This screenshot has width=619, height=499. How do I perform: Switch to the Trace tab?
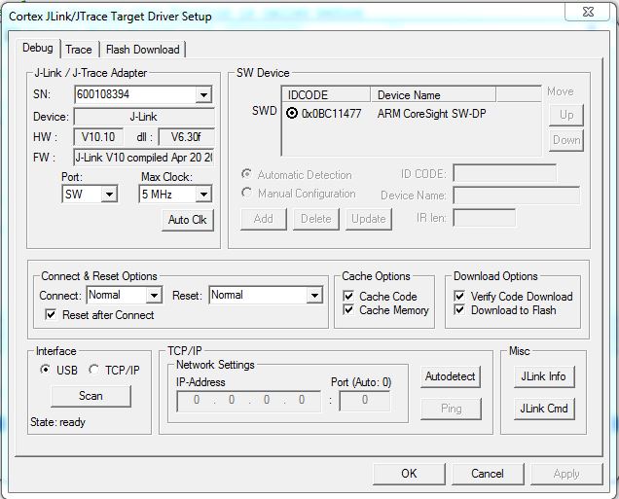click(79, 50)
